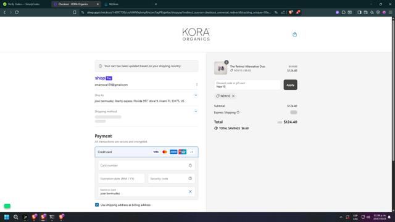This screenshot has width=395, height=222.
Task: Toggle Use shipping address as billing address
Action: pyautogui.click(x=97, y=205)
